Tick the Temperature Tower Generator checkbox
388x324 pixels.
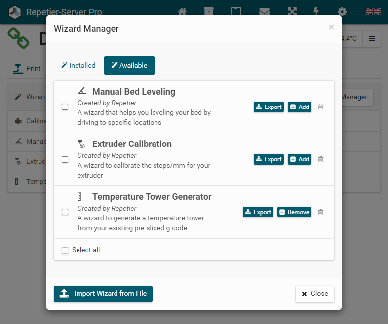point(65,212)
